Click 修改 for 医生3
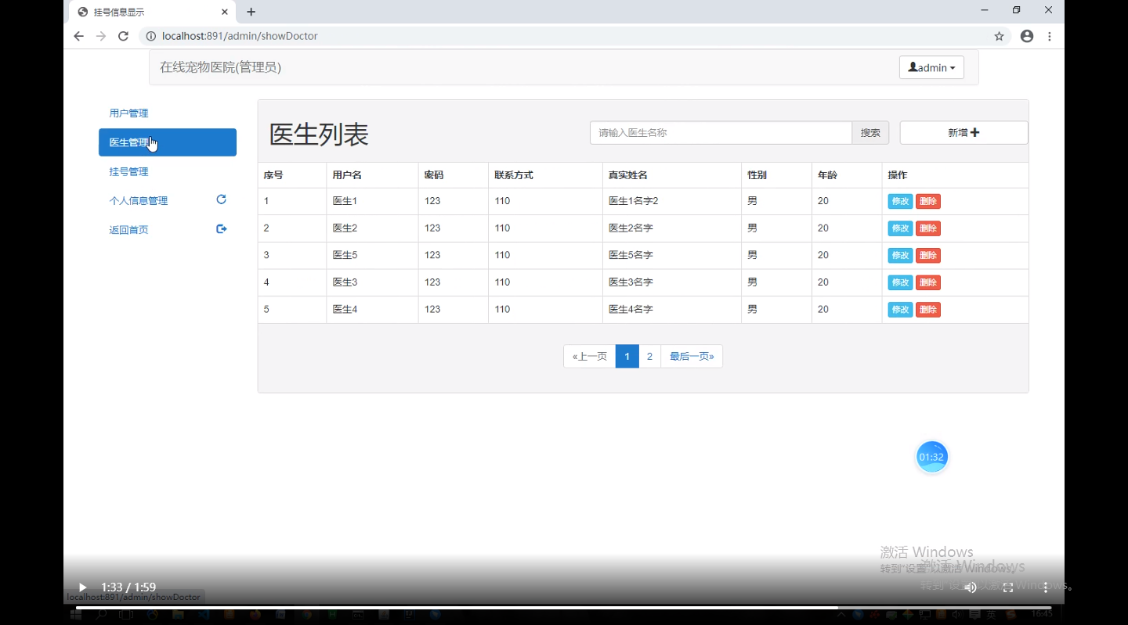Viewport: 1128px width, 625px height. coord(900,282)
